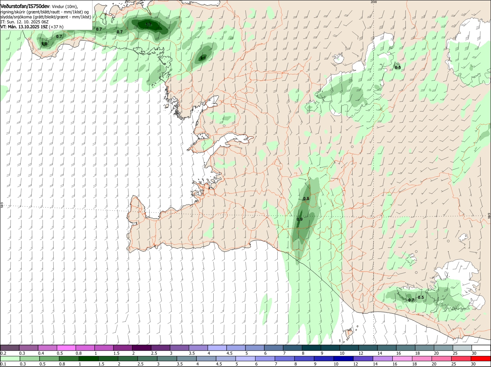Image resolution: width=491 pixels, height=367 pixels.
Task: Click the dark blue 10 swatch in rain legend
Action: (343, 359)
